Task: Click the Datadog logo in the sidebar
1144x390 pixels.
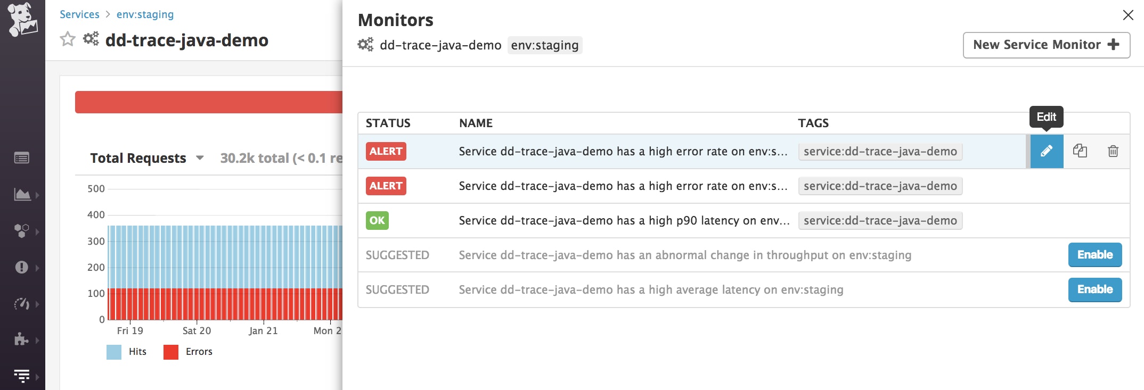Action: (22, 20)
